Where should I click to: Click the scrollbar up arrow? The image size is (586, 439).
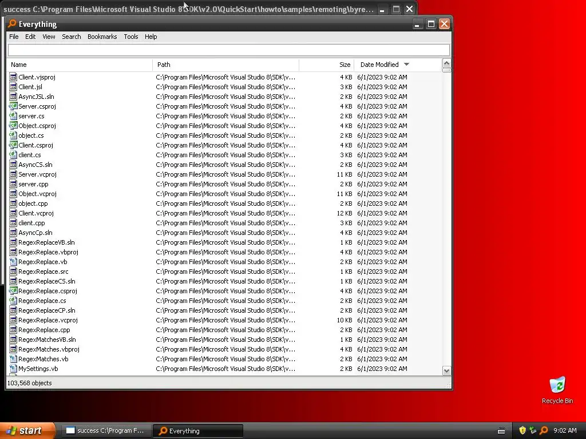coord(446,63)
